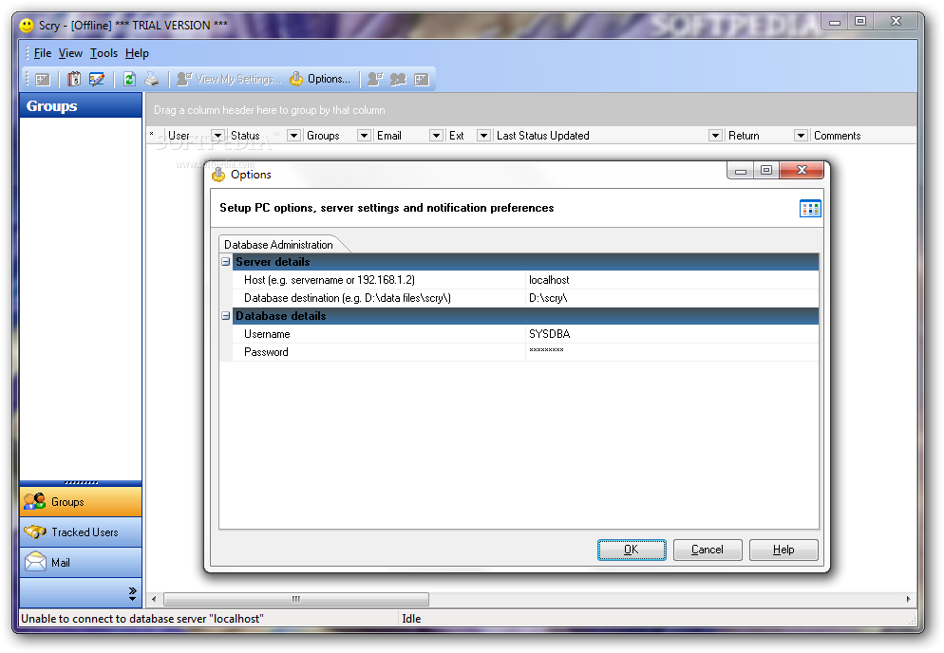Collapse the Database details section
944x653 pixels.
[x=226, y=316]
